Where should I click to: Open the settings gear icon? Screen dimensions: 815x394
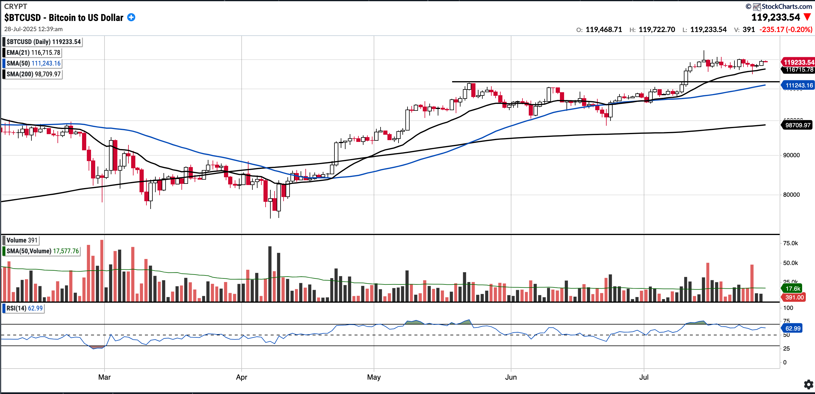pyautogui.click(x=808, y=384)
